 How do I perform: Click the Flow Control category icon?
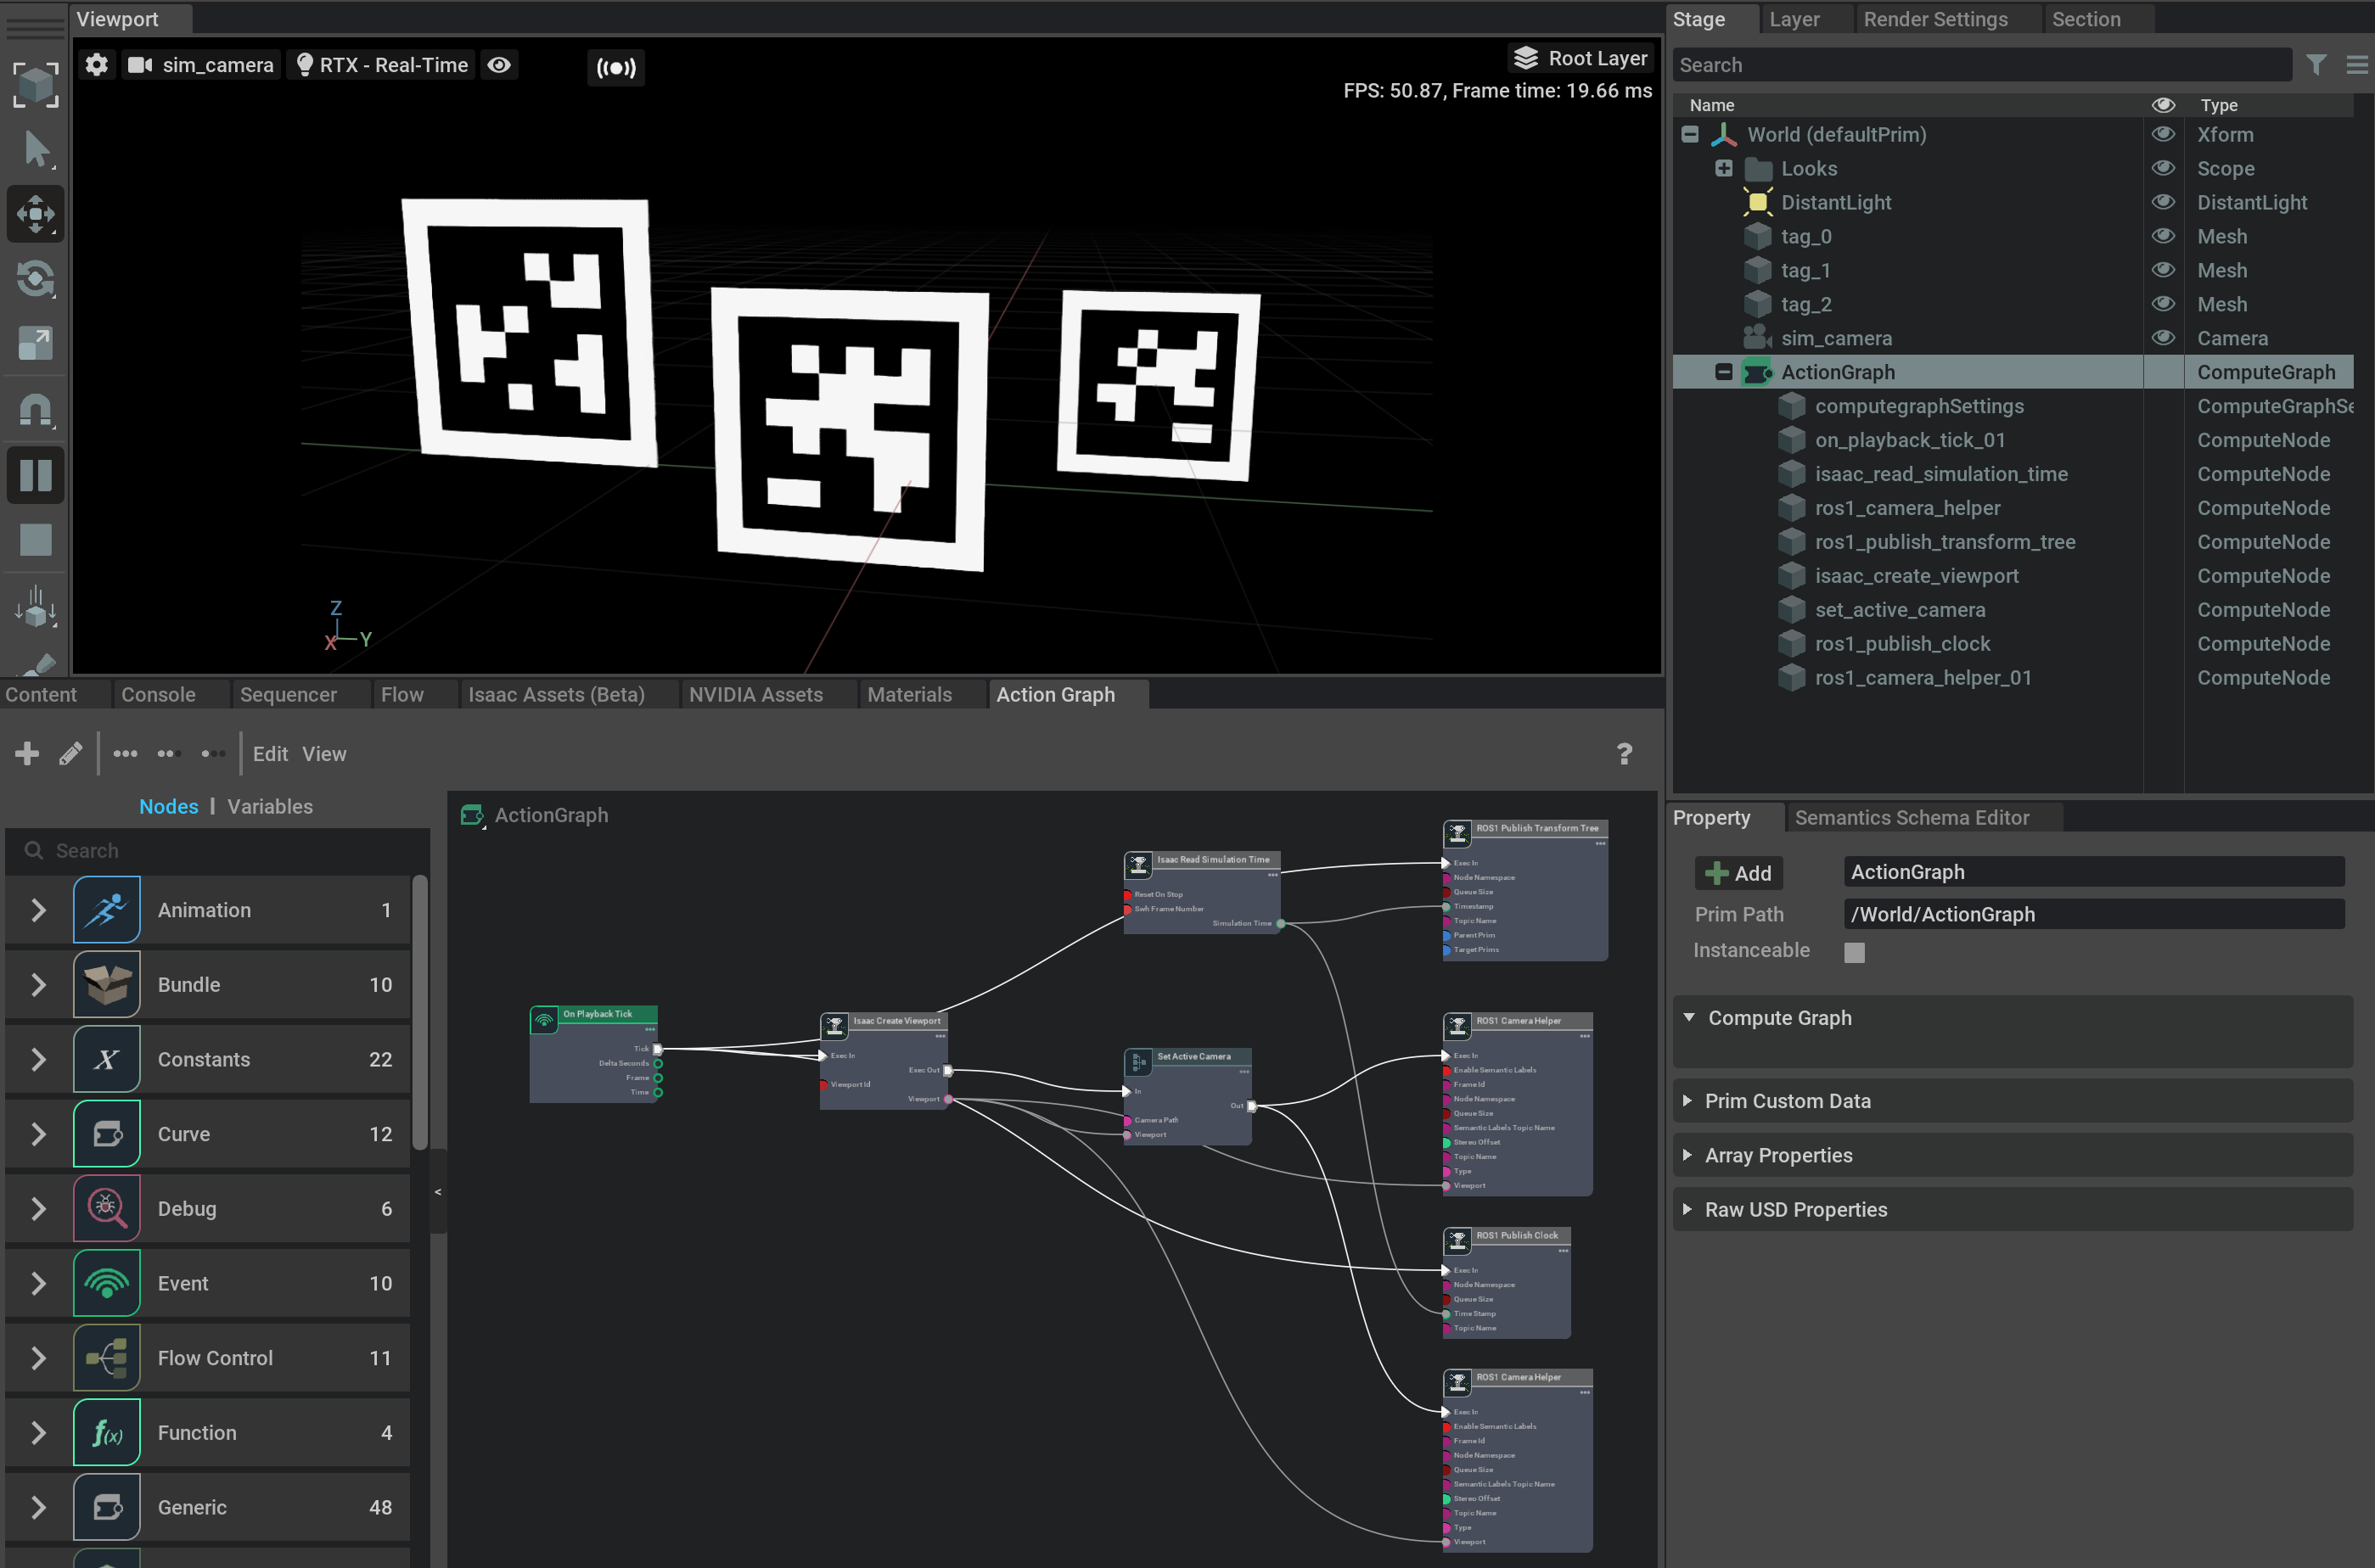106,1358
